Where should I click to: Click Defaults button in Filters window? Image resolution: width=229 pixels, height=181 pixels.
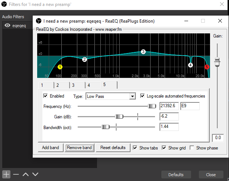[x=176, y=175]
